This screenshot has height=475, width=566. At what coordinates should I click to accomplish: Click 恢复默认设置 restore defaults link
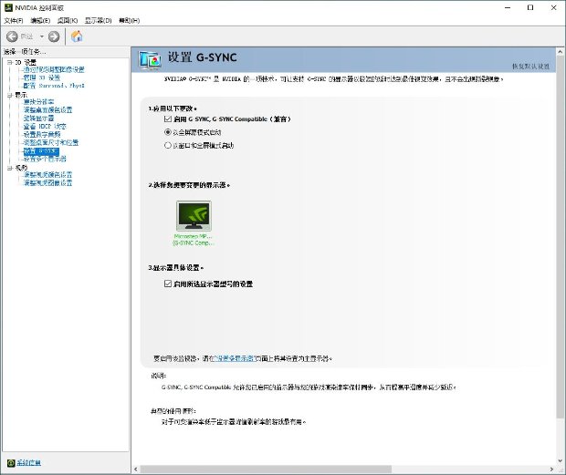pyautogui.click(x=530, y=67)
